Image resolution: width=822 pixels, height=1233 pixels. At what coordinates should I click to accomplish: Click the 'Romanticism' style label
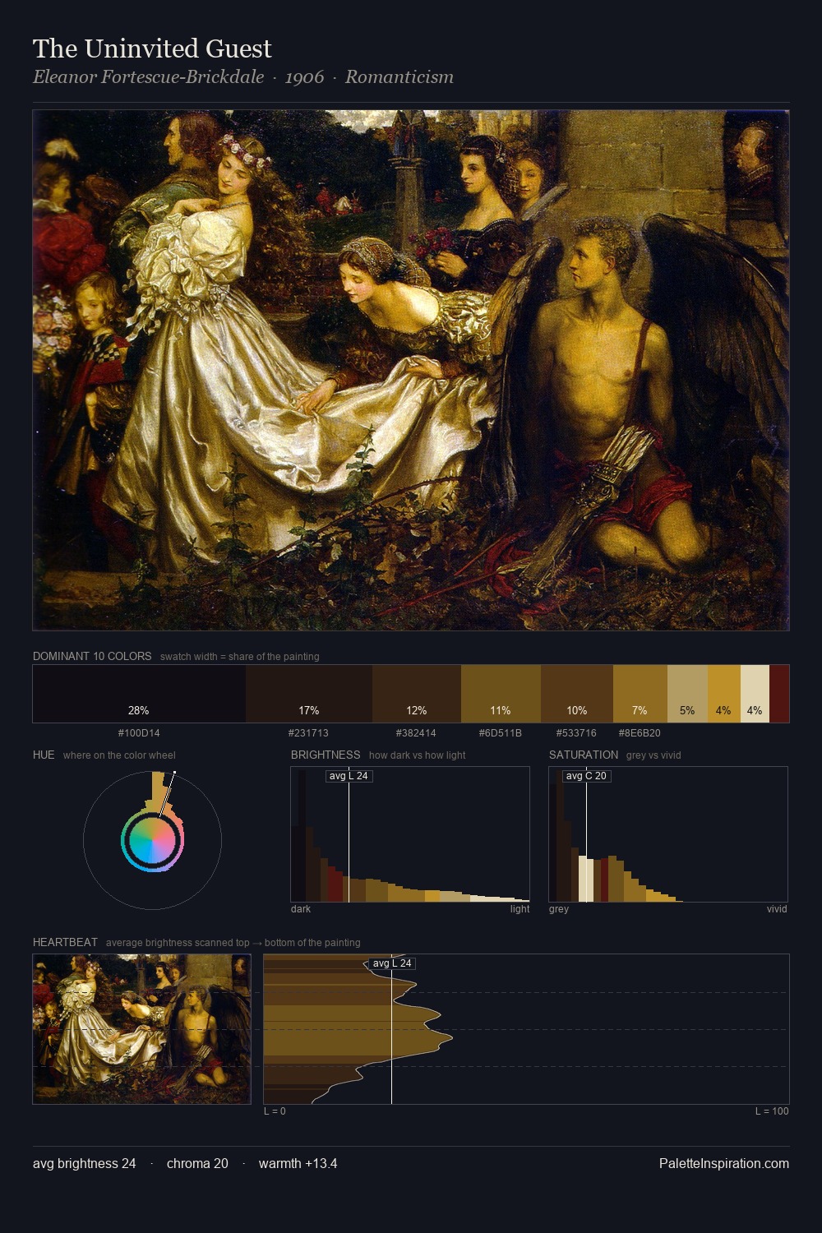399,77
